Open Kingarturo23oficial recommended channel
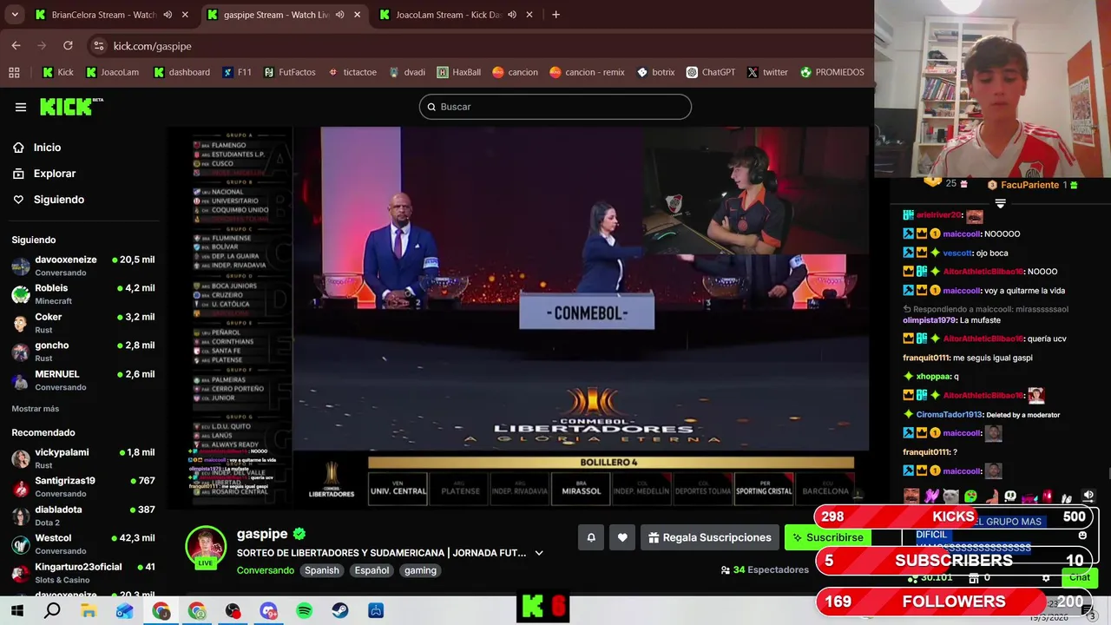Image resolution: width=1111 pixels, height=625 pixels. coord(83,573)
